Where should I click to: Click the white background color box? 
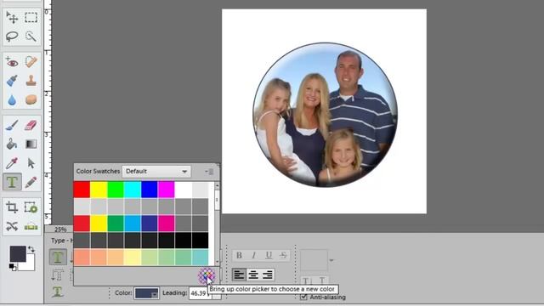tap(29, 264)
